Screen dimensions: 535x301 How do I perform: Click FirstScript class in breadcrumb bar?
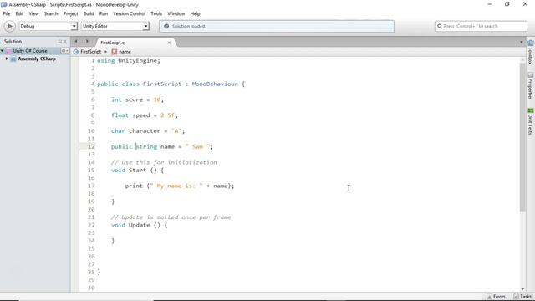pos(88,52)
